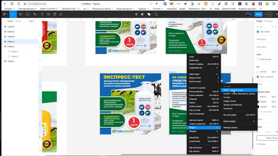Image resolution: width=278 pixels, height=156 pixels.
Task: Select the Comment tool
Action: tap(61, 14)
